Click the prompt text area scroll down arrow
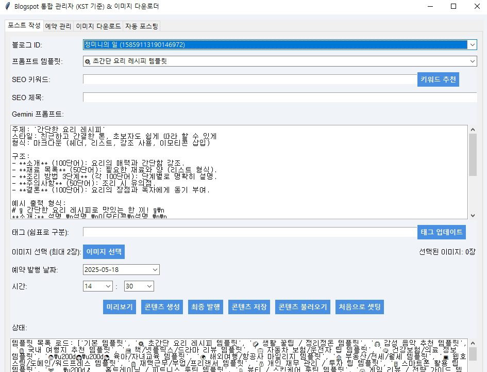 pyautogui.click(x=473, y=215)
